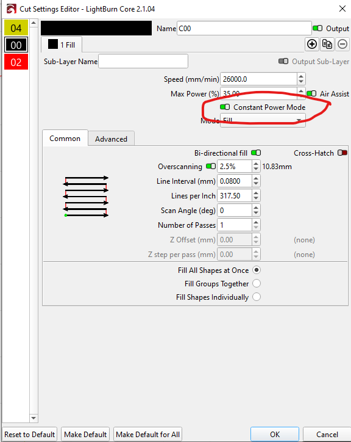Viewport: 351px width, 442px height.
Task: Open the Mode dropdown list
Action: [x=263, y=120]
